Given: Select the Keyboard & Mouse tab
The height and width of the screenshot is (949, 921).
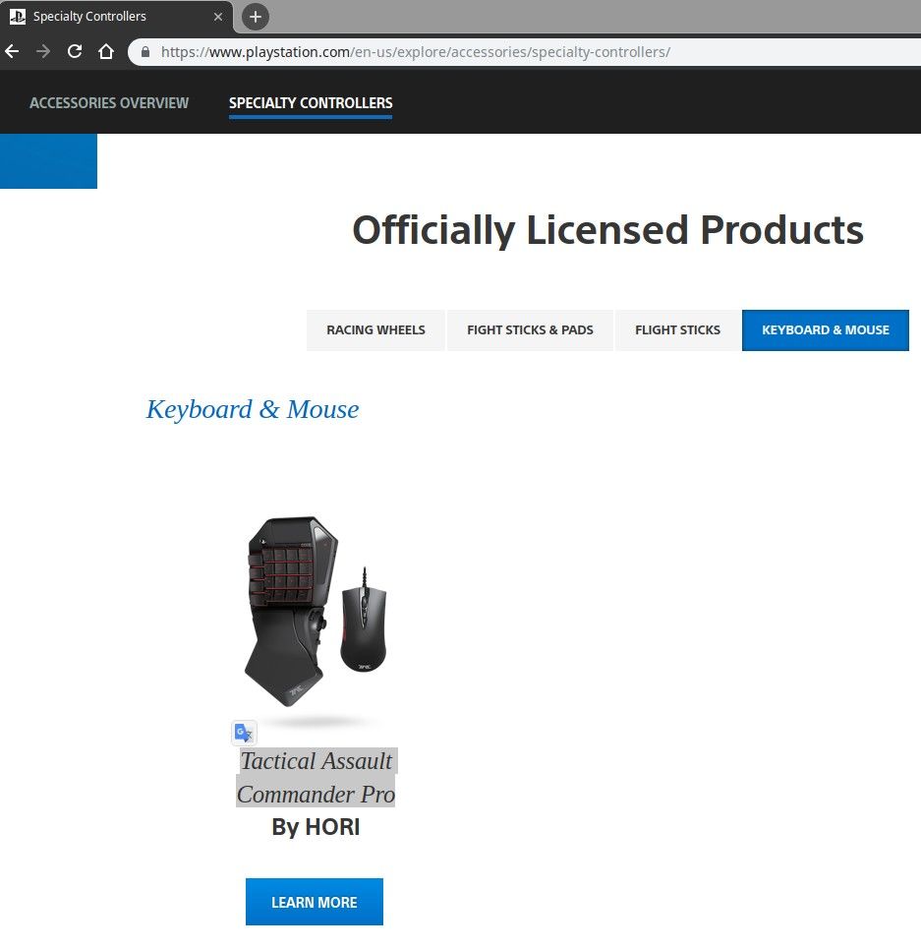Looking at the screenshot, I should (826, 329).
